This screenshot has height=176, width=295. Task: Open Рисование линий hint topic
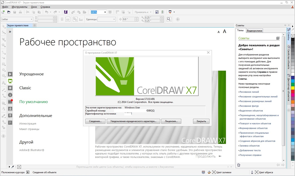point(249,92)
